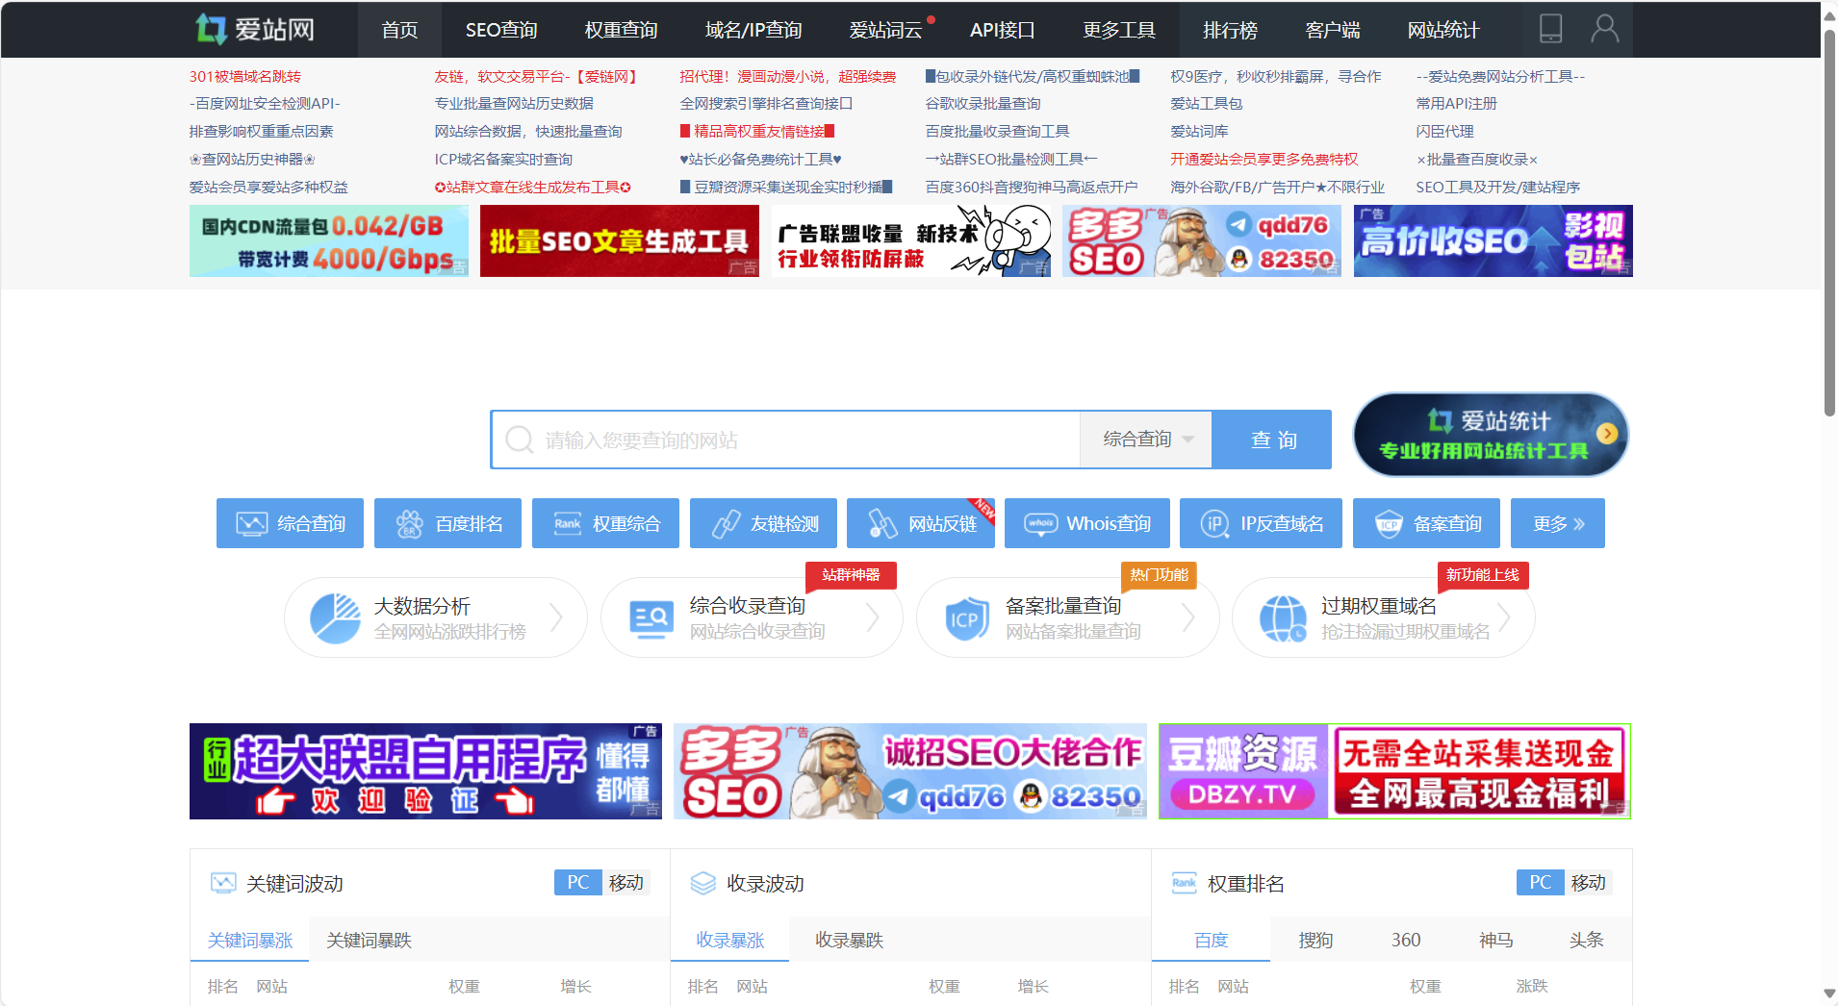Screen dimensions: 1838x1006
Task: Open the ICP域名备案实时查询 link
Action: point(504,159)
